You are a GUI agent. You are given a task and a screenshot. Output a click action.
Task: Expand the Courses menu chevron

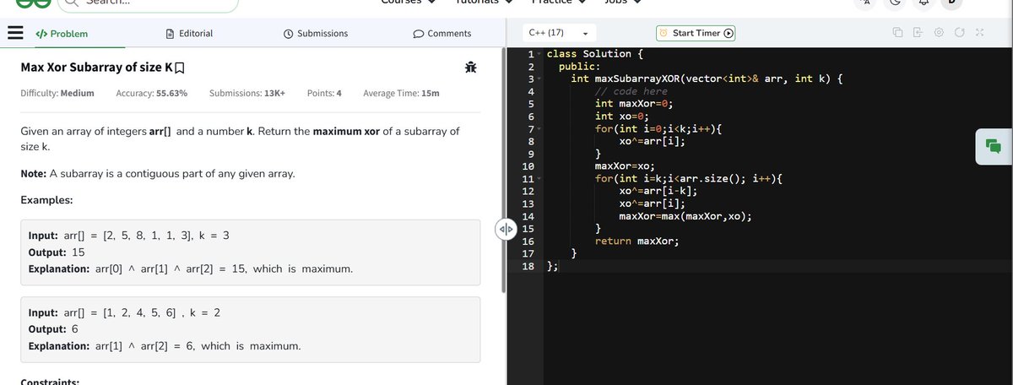click(431, 2)
